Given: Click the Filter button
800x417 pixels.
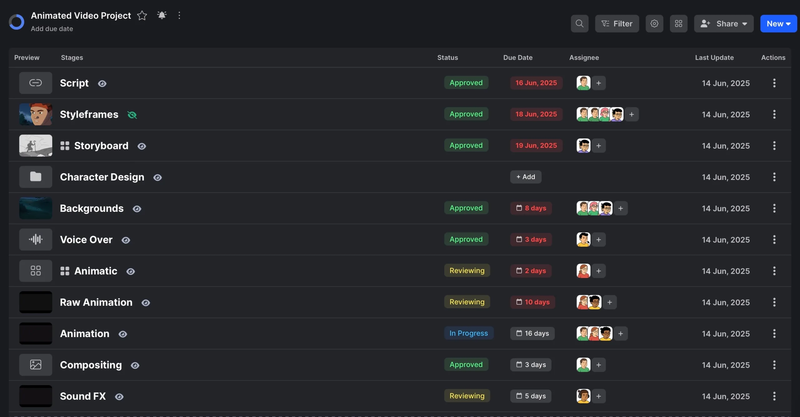Looking at the screenshot, I should tap(617, 23).
